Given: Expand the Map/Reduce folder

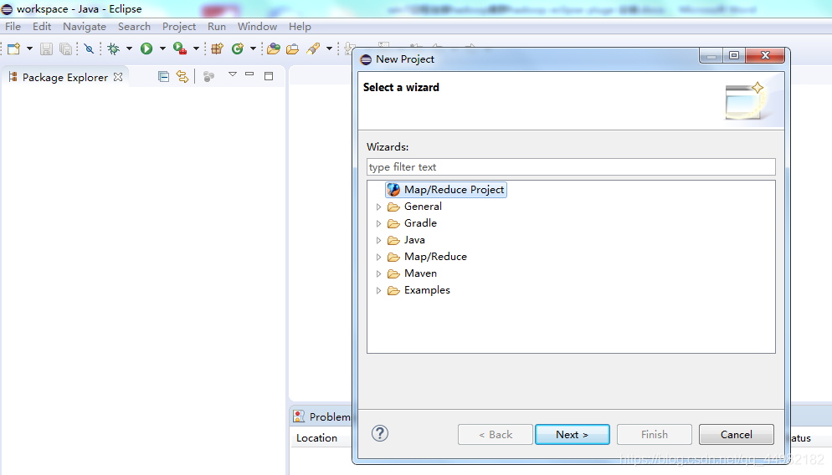Looking at the screenshot, I should [378, 257].
